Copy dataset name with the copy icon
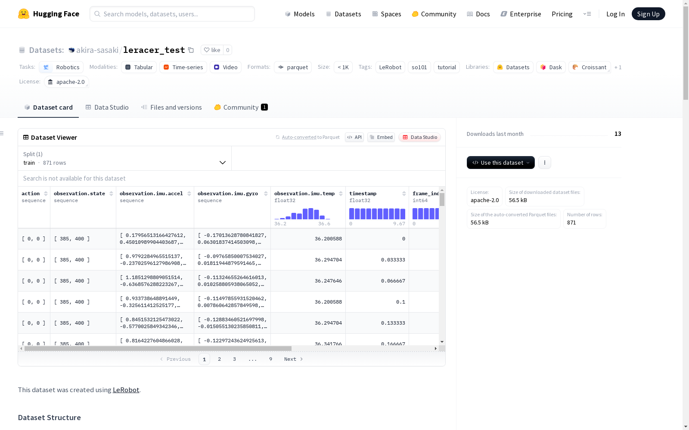689x430 pixels. 191,50
